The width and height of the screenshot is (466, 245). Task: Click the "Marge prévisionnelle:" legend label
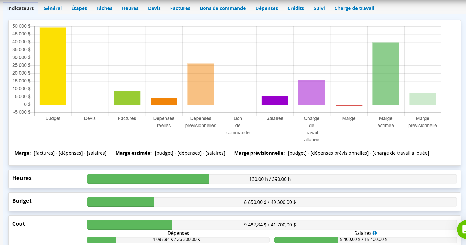(260, 153)
